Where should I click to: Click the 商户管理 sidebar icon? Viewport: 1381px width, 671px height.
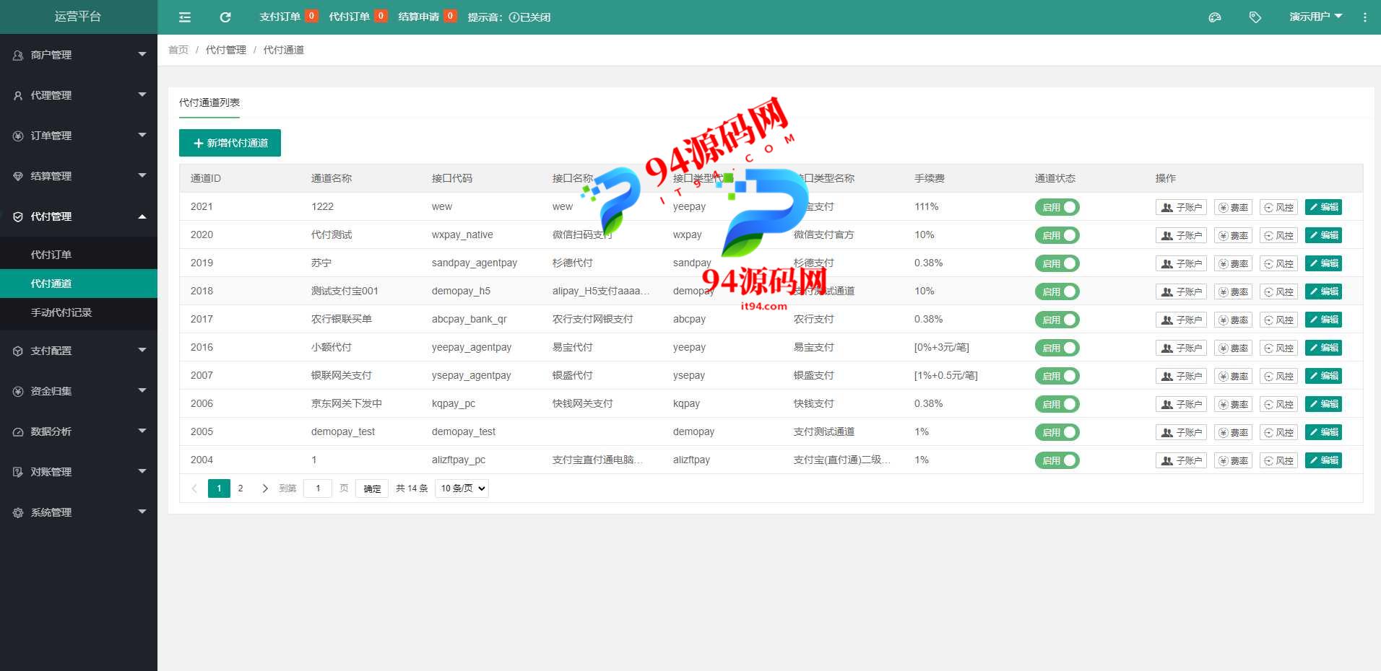pyautogui.click(x=18, y=55)
